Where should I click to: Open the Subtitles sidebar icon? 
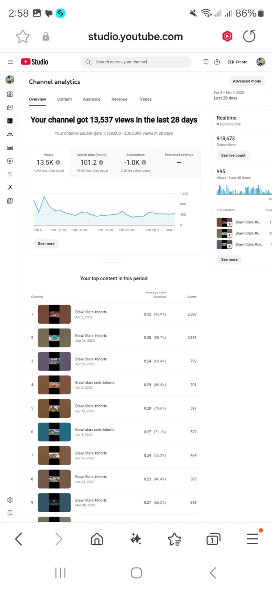(x=10, y=147)
